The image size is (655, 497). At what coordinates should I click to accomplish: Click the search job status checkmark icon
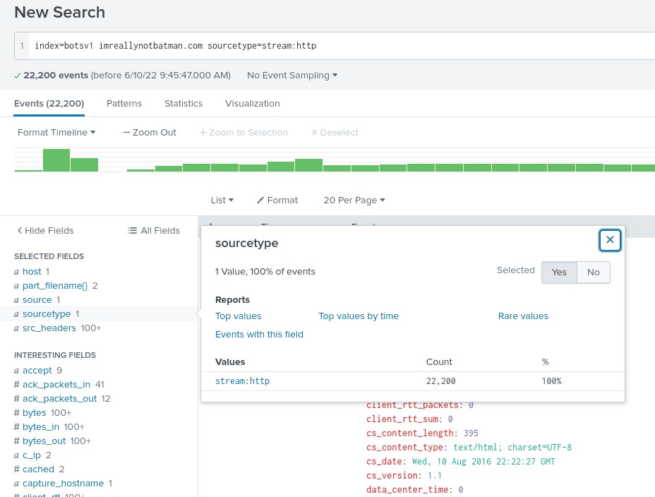click(x=17, y=76)
